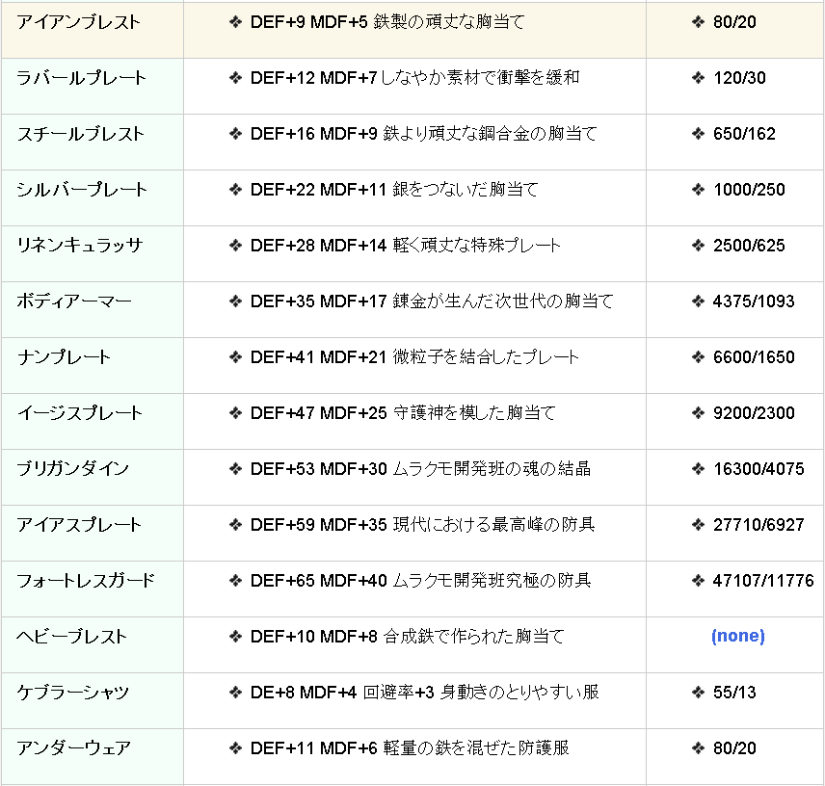825x786 pixels.
Task: Click the ナンプレート item name
Action: 64,357
